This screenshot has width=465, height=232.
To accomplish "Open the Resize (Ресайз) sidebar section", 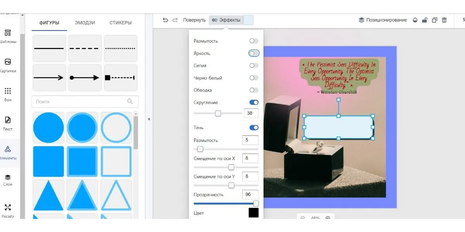I will (8, 211).
